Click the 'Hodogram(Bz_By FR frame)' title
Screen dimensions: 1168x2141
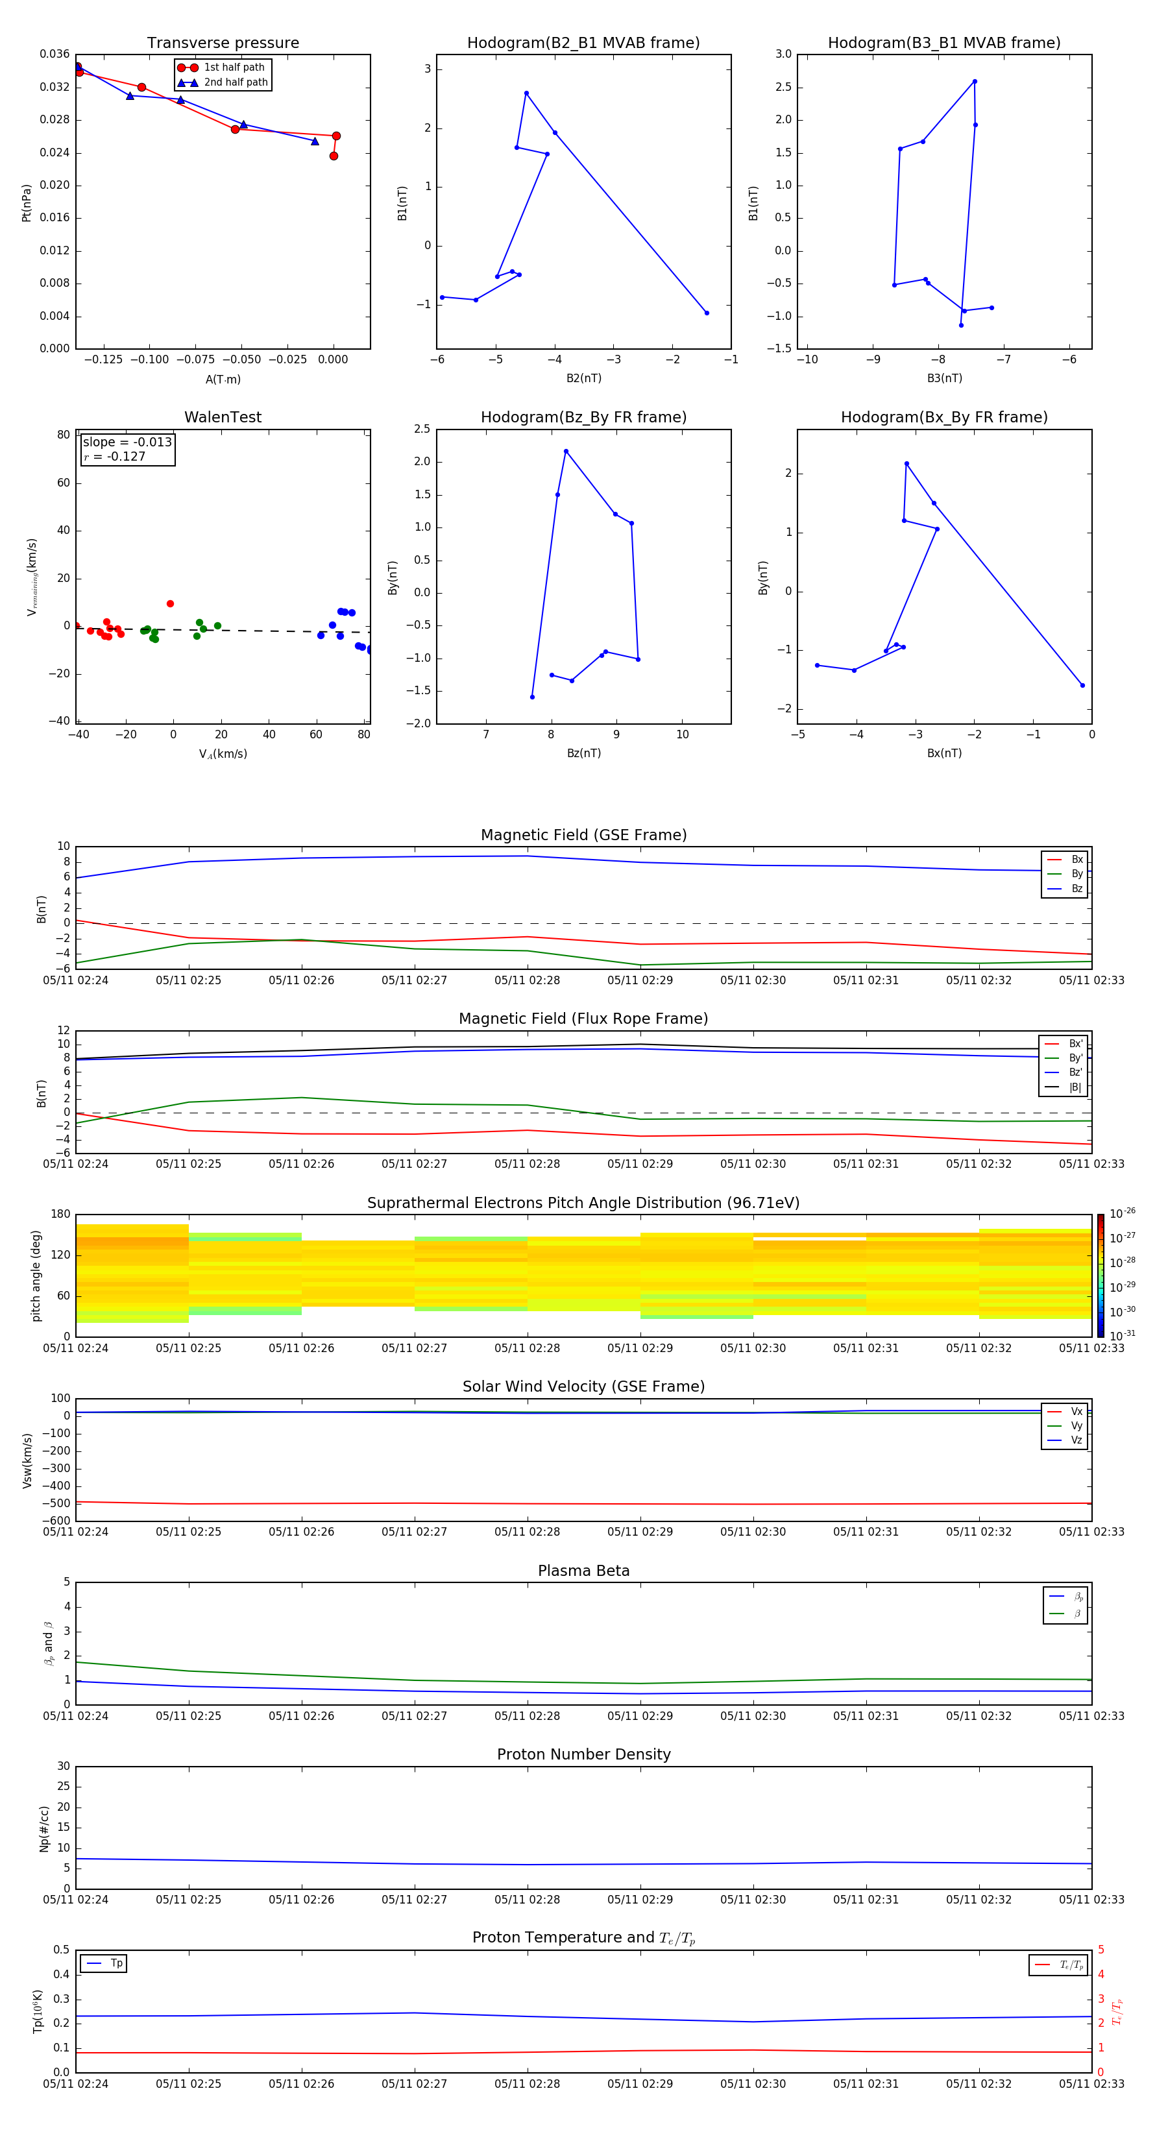coord(583,417)
